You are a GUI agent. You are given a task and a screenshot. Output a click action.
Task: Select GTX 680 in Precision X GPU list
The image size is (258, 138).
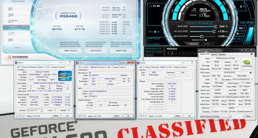tap(154, 6)
